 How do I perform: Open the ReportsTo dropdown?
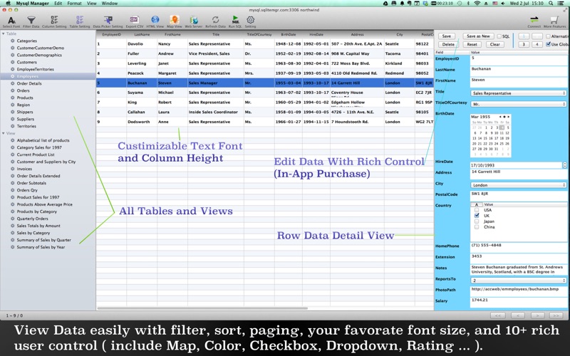point(519,281)
